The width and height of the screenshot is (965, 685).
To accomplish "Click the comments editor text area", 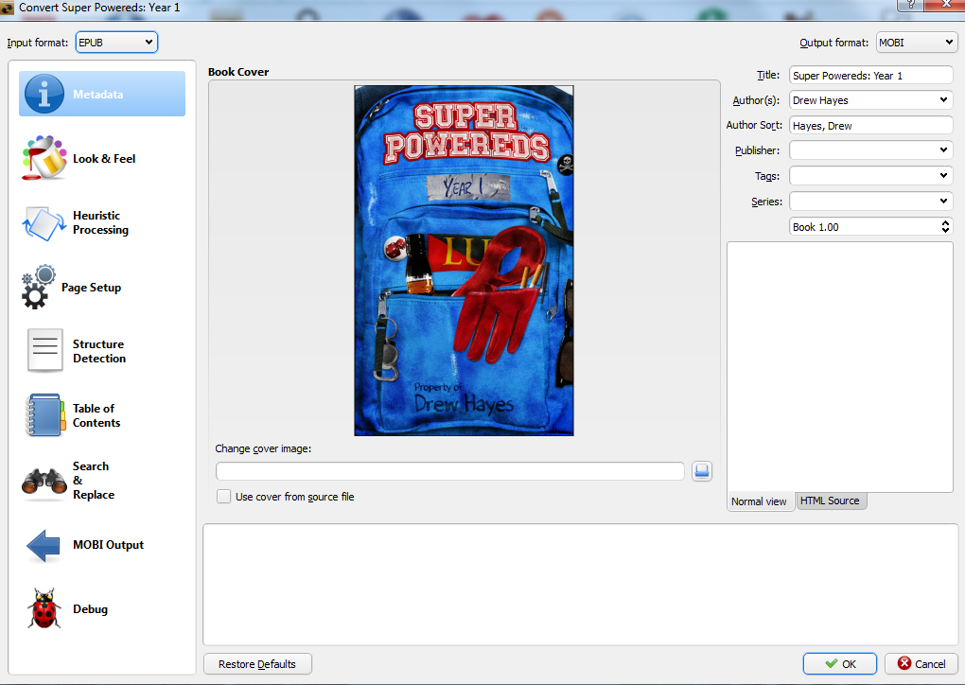I will 840,367.
